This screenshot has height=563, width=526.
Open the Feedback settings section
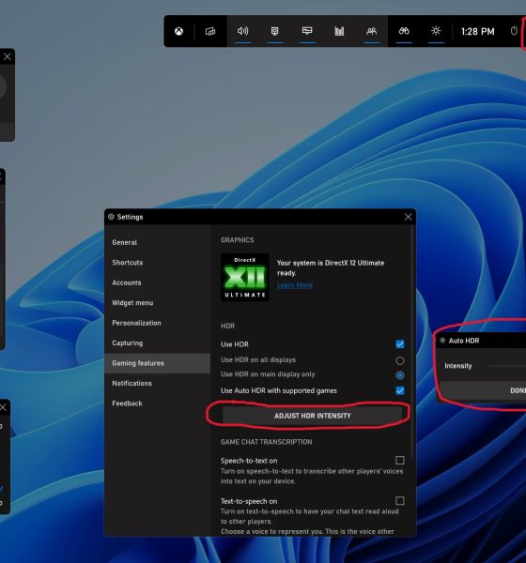click(x=158, y=403)
